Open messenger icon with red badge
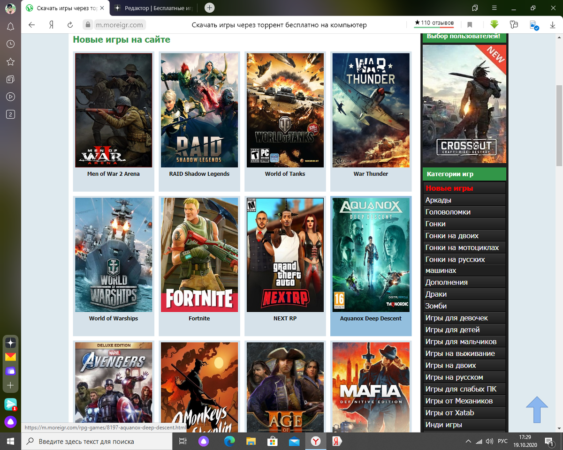This screenshot has height=450, width=563. click(10, 404)
